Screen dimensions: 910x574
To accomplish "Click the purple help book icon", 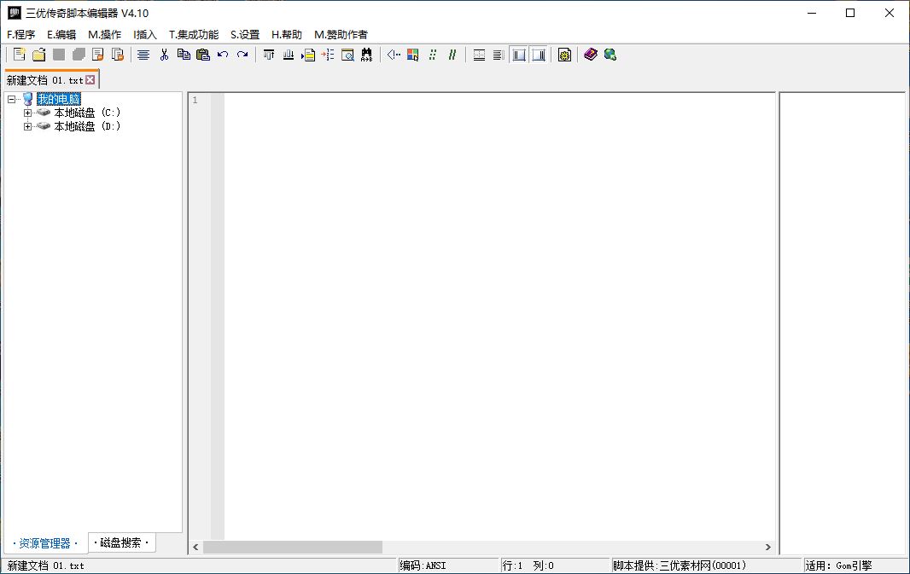I will pos(591,55).
